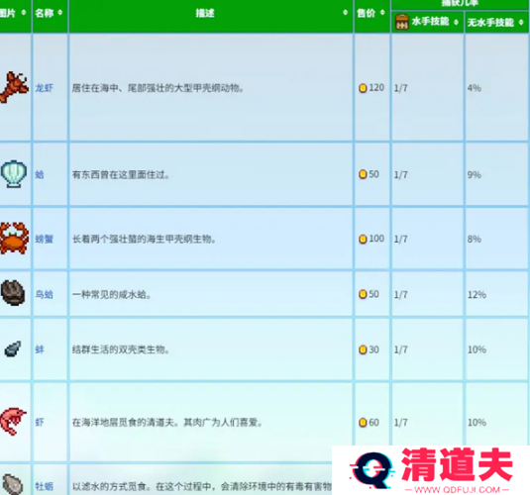Click the gold coin icon beside 120
The height and width of the screenshot is (495, 530).
(x=363, y=88)
